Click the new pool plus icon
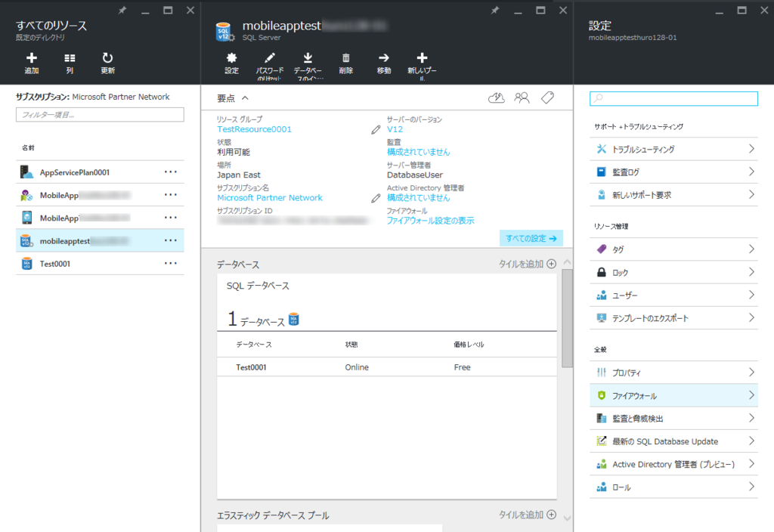This screenshot has height=532, width=774. point(422,58)
